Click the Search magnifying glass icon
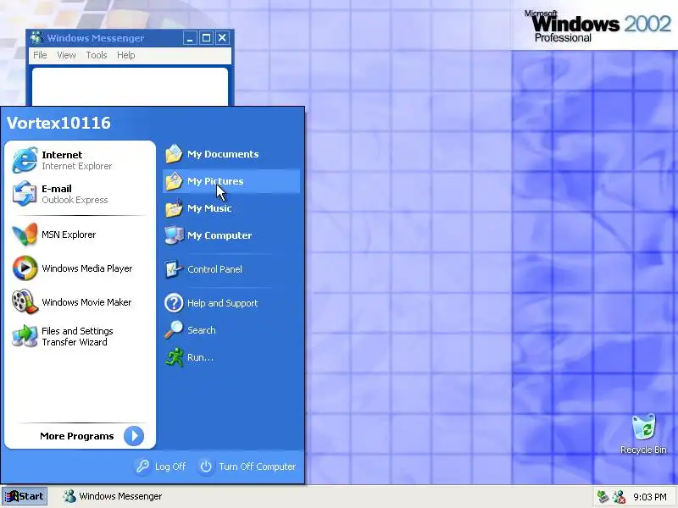Screen dimensions: 678x508 (x=174, y=330)
